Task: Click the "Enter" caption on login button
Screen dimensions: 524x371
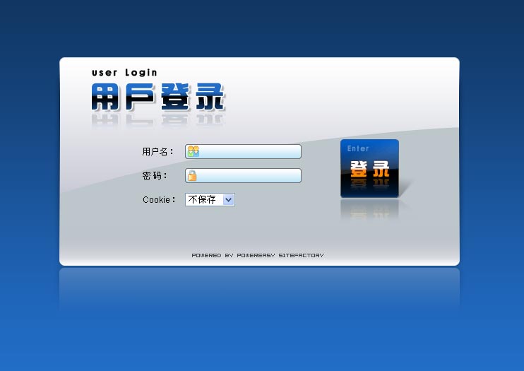Action: [x=358, y=149]
